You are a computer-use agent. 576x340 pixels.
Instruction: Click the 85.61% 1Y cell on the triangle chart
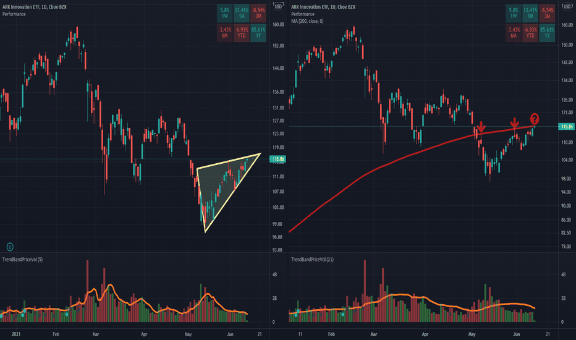click(258, 33)
